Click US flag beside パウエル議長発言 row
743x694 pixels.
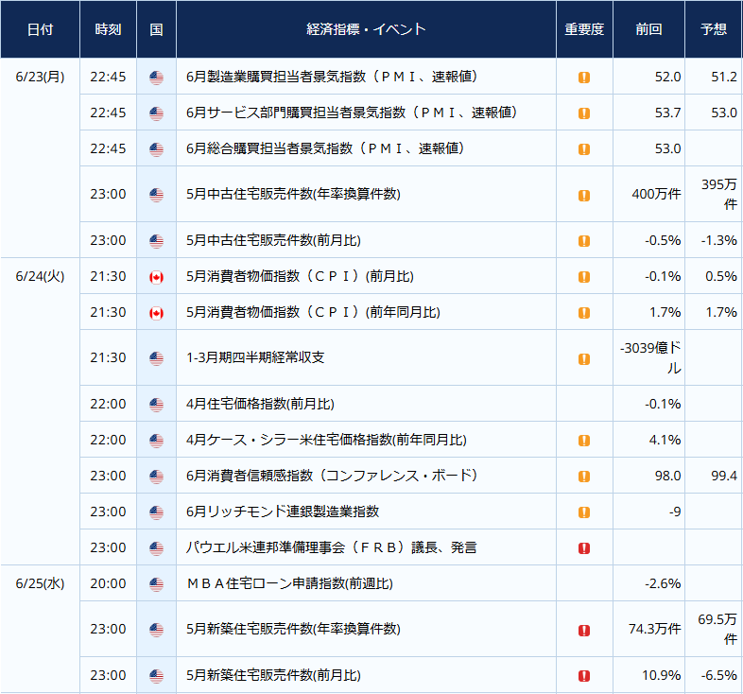pyautogui.click(x=156, y=548)
